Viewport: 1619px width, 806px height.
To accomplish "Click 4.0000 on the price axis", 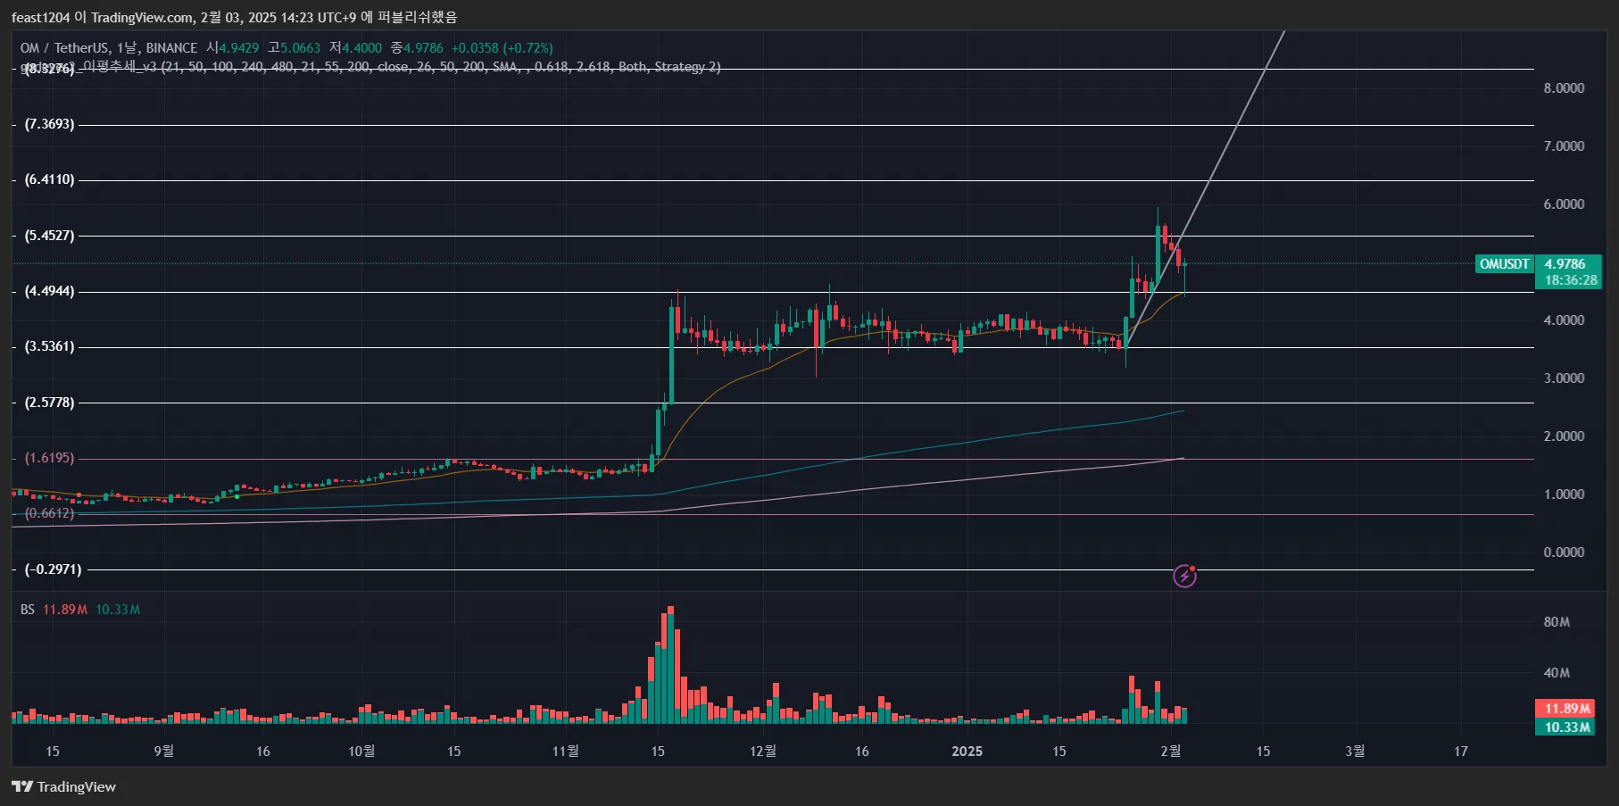I will [1564, 320].
